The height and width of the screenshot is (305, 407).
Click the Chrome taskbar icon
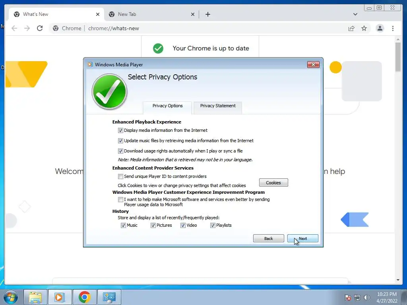[x=84, y=297]
